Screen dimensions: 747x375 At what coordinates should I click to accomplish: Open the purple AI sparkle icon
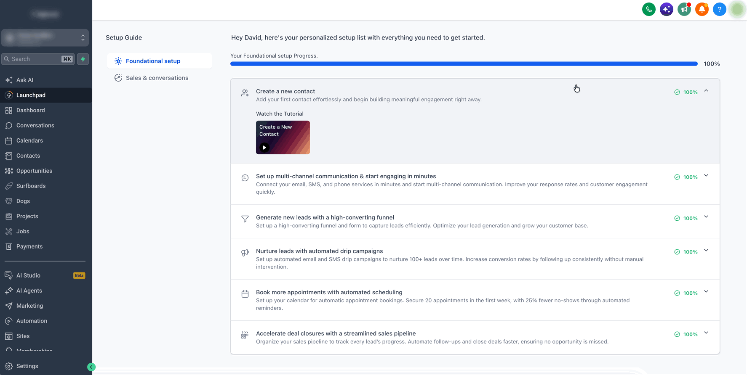point(667,9)
